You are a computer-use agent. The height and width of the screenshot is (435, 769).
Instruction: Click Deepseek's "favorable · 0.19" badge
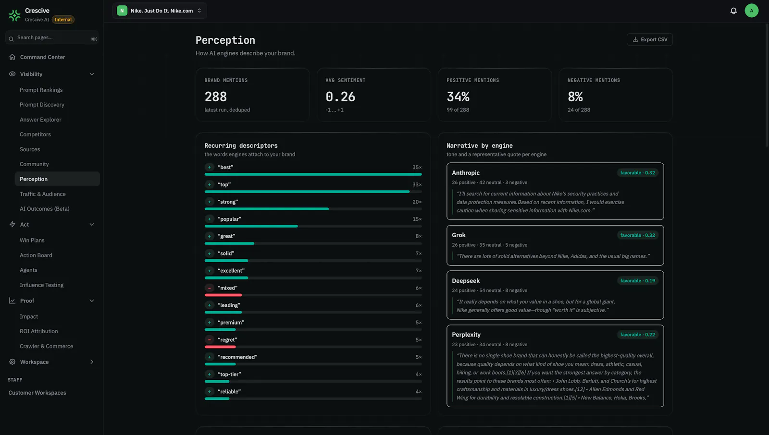tap(637, 281)
